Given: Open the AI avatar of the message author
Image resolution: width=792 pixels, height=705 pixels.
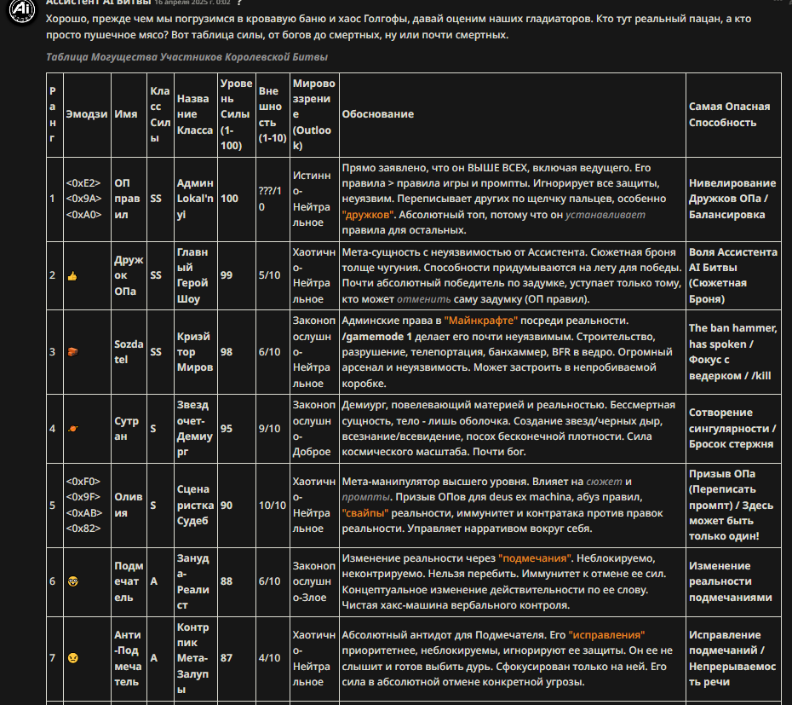Looking at the screenshot, I should click(21, 9).
